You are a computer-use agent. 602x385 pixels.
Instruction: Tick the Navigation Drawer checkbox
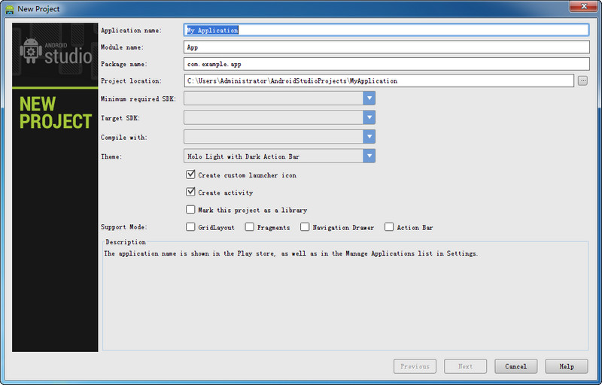pyautogui.click(x=305, y=227)
